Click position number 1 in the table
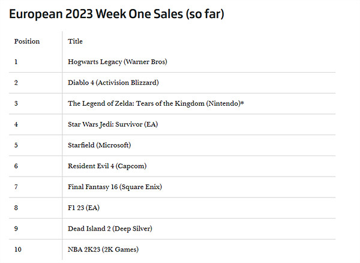This screenshot has height=263, width=360. 16,62
